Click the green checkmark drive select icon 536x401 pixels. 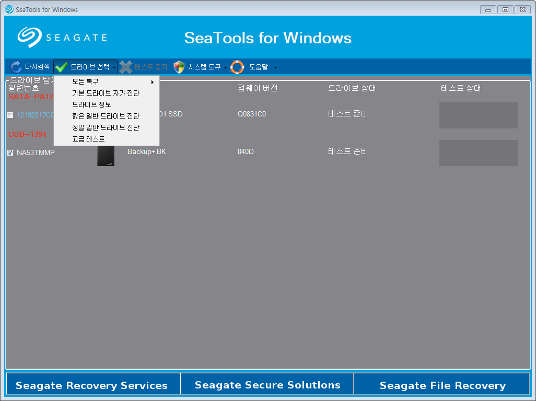pos(62,67)
